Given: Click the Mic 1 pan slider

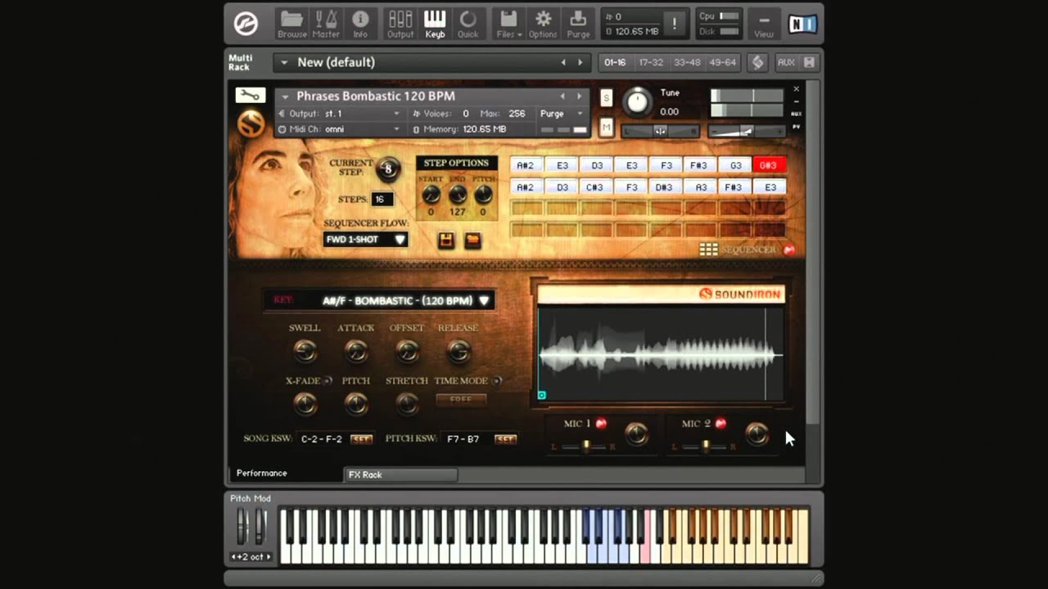Looking at the screenshot, I should [585, 447].
